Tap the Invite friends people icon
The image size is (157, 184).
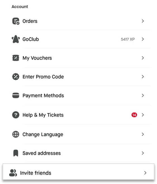point(13,173)
